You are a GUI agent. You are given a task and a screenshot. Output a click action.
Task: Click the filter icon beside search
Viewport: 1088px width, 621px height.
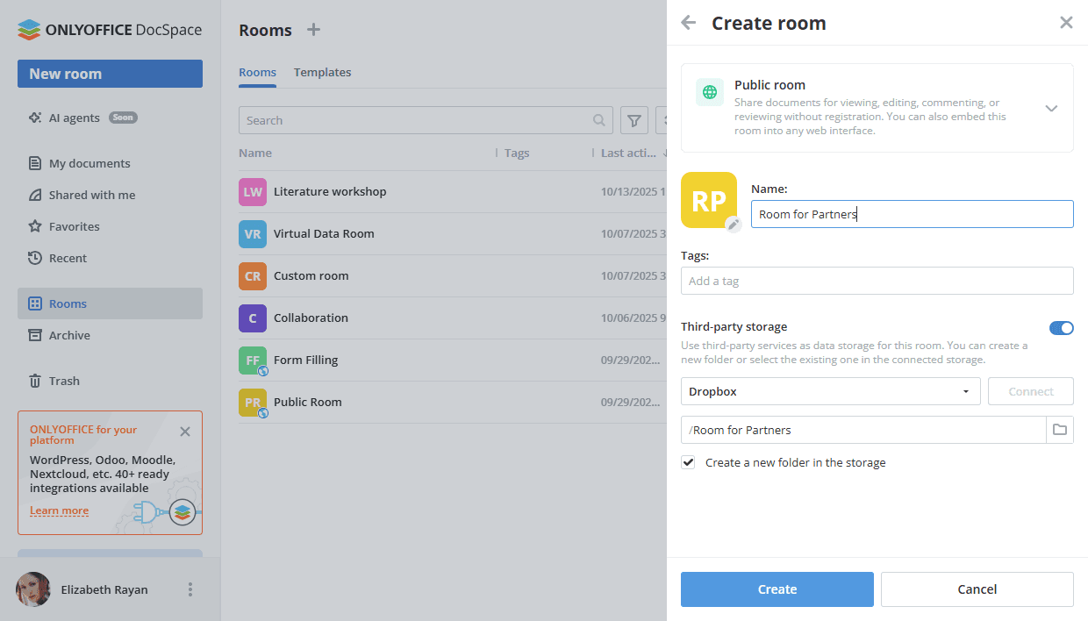[634, 120]
